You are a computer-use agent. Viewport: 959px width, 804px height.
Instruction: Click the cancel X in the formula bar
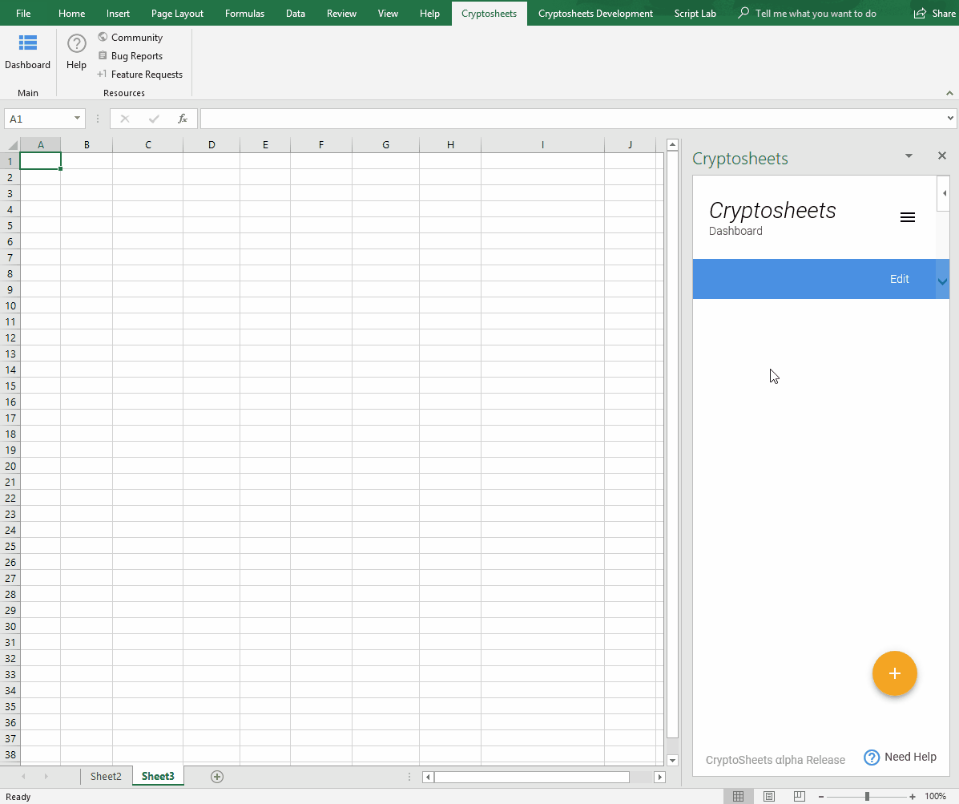point(125,119)
